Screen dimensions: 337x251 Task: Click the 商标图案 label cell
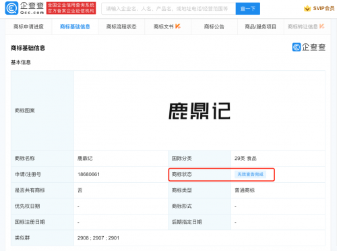pos(42,111)
